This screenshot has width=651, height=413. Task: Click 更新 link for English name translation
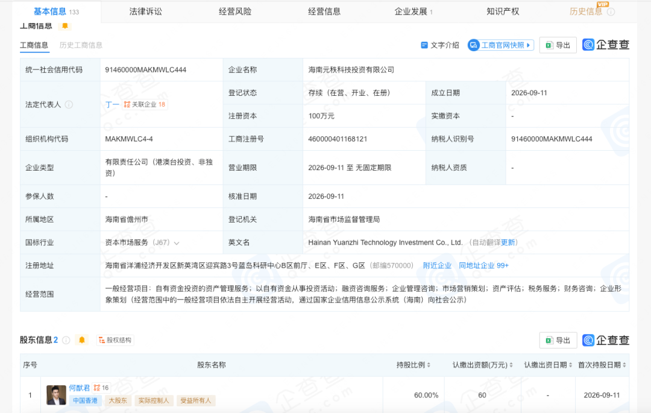(508, 242)
